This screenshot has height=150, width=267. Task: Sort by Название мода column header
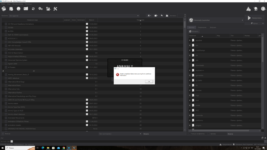coord(32,20)
